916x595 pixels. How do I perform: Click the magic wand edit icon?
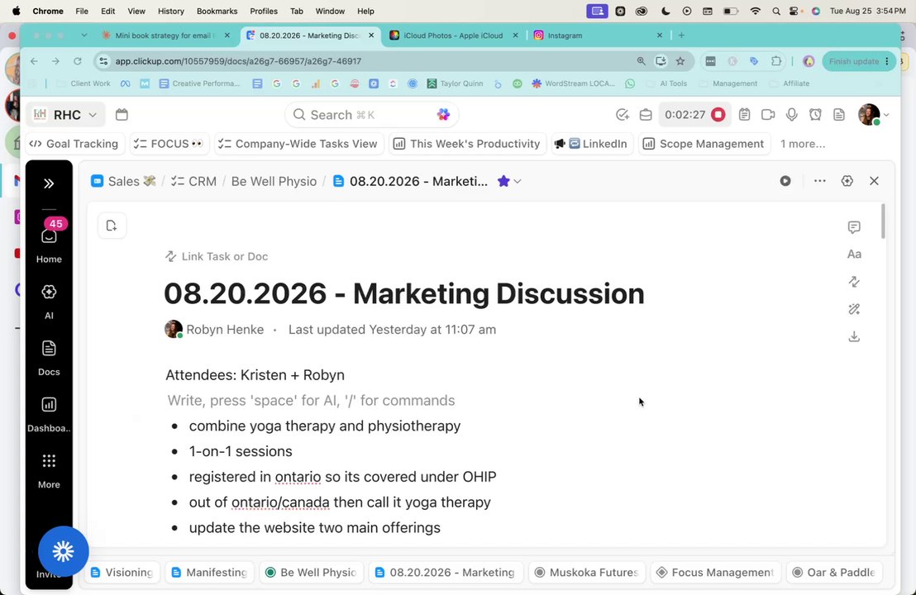854,309
